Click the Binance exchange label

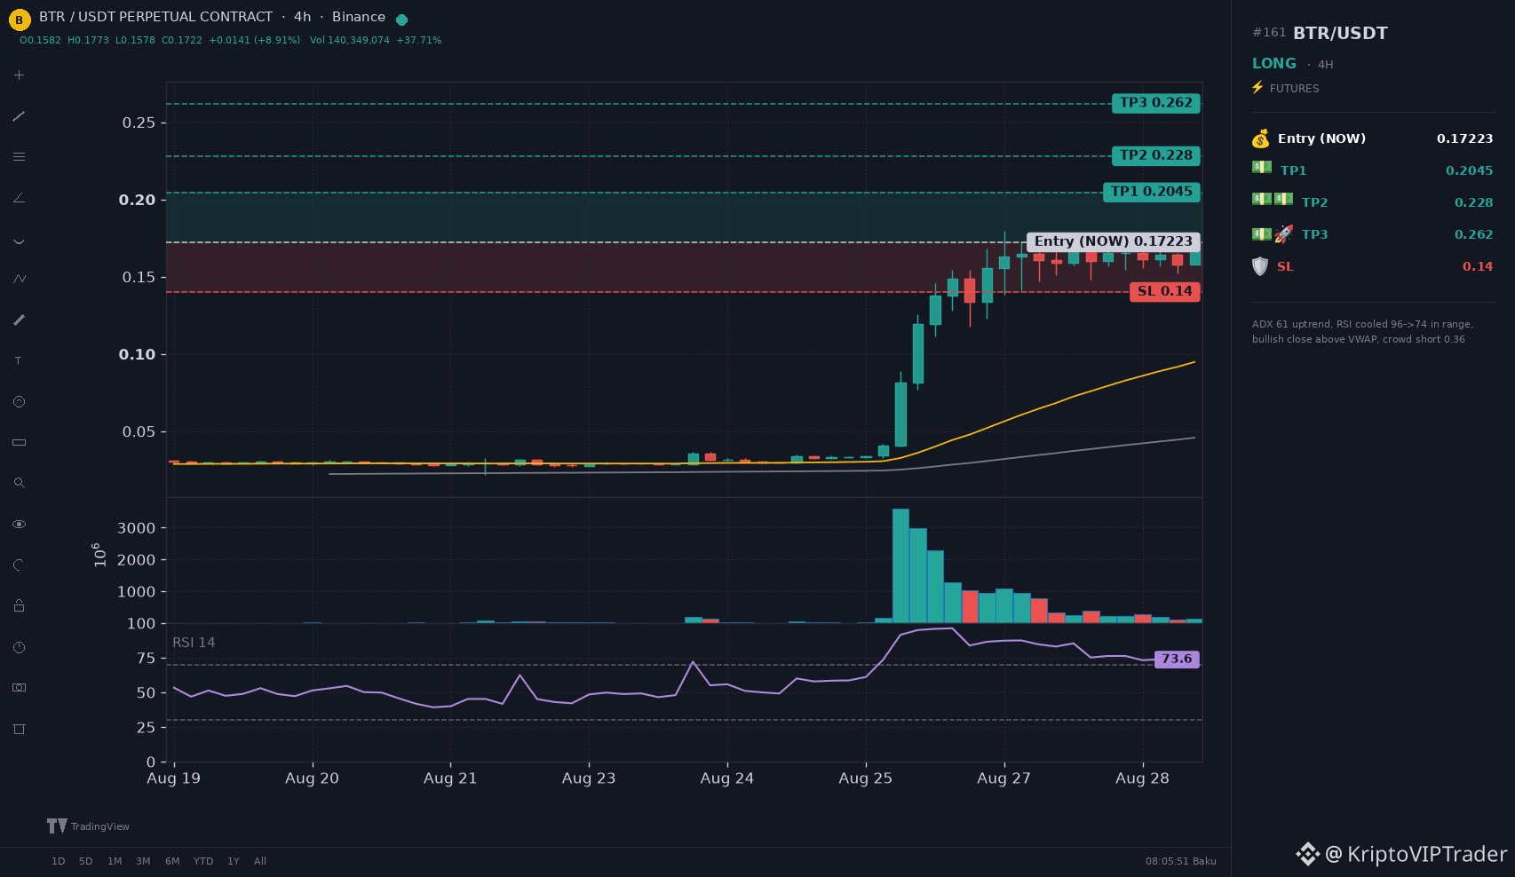click(x=359, y=17)
